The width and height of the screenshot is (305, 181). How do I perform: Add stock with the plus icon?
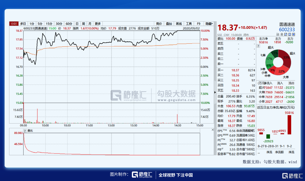click(x=294, y=34)
